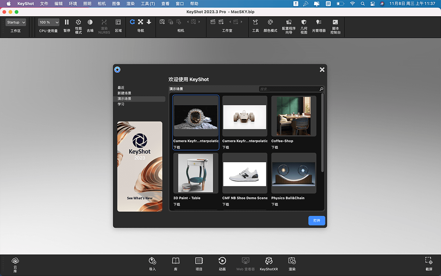Open the 窗口 menu
Screen dimensions: 441x276
click(x=180, y=3)
